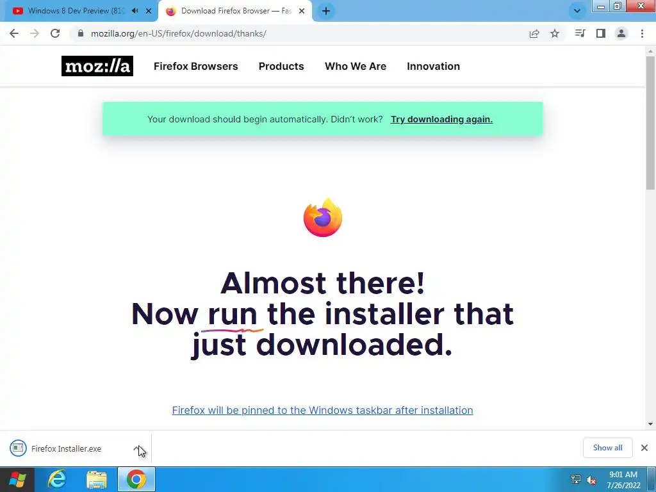Click the scrollbar up arrow
656x492 pixels.
pos(650,51)
